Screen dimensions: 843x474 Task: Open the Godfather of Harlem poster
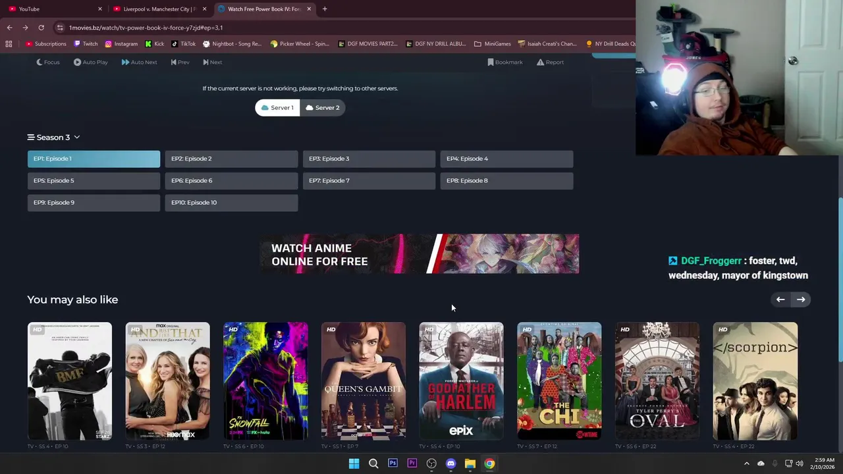pyautogui.click(x=461, y=381)
